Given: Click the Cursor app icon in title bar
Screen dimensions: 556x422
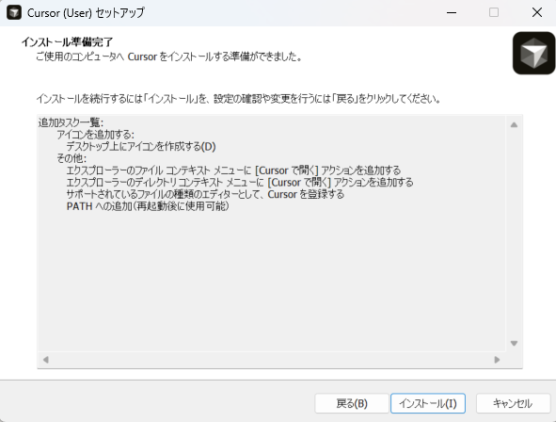Looking at the screenshot, I should 14,13.
